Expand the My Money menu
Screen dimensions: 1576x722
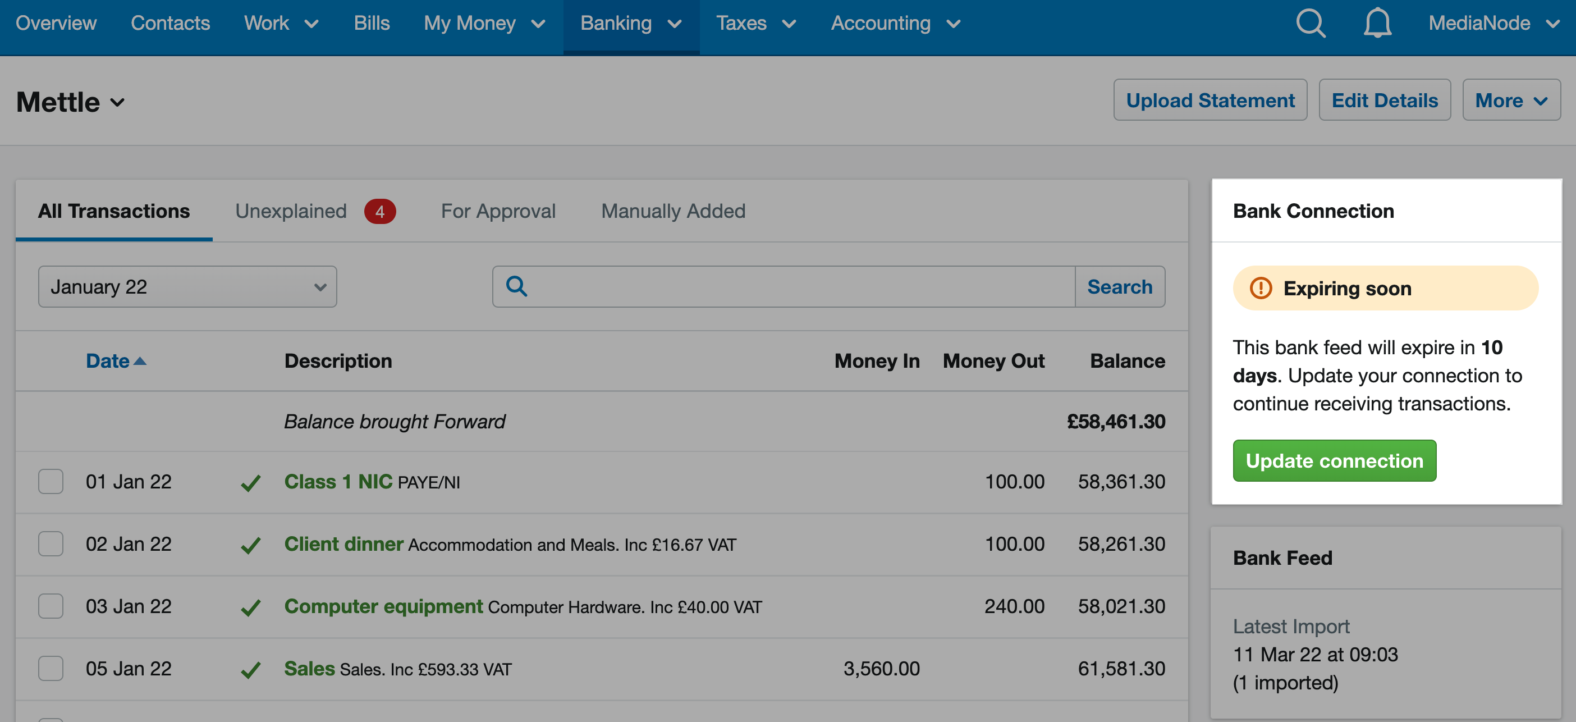coord(484,23)
